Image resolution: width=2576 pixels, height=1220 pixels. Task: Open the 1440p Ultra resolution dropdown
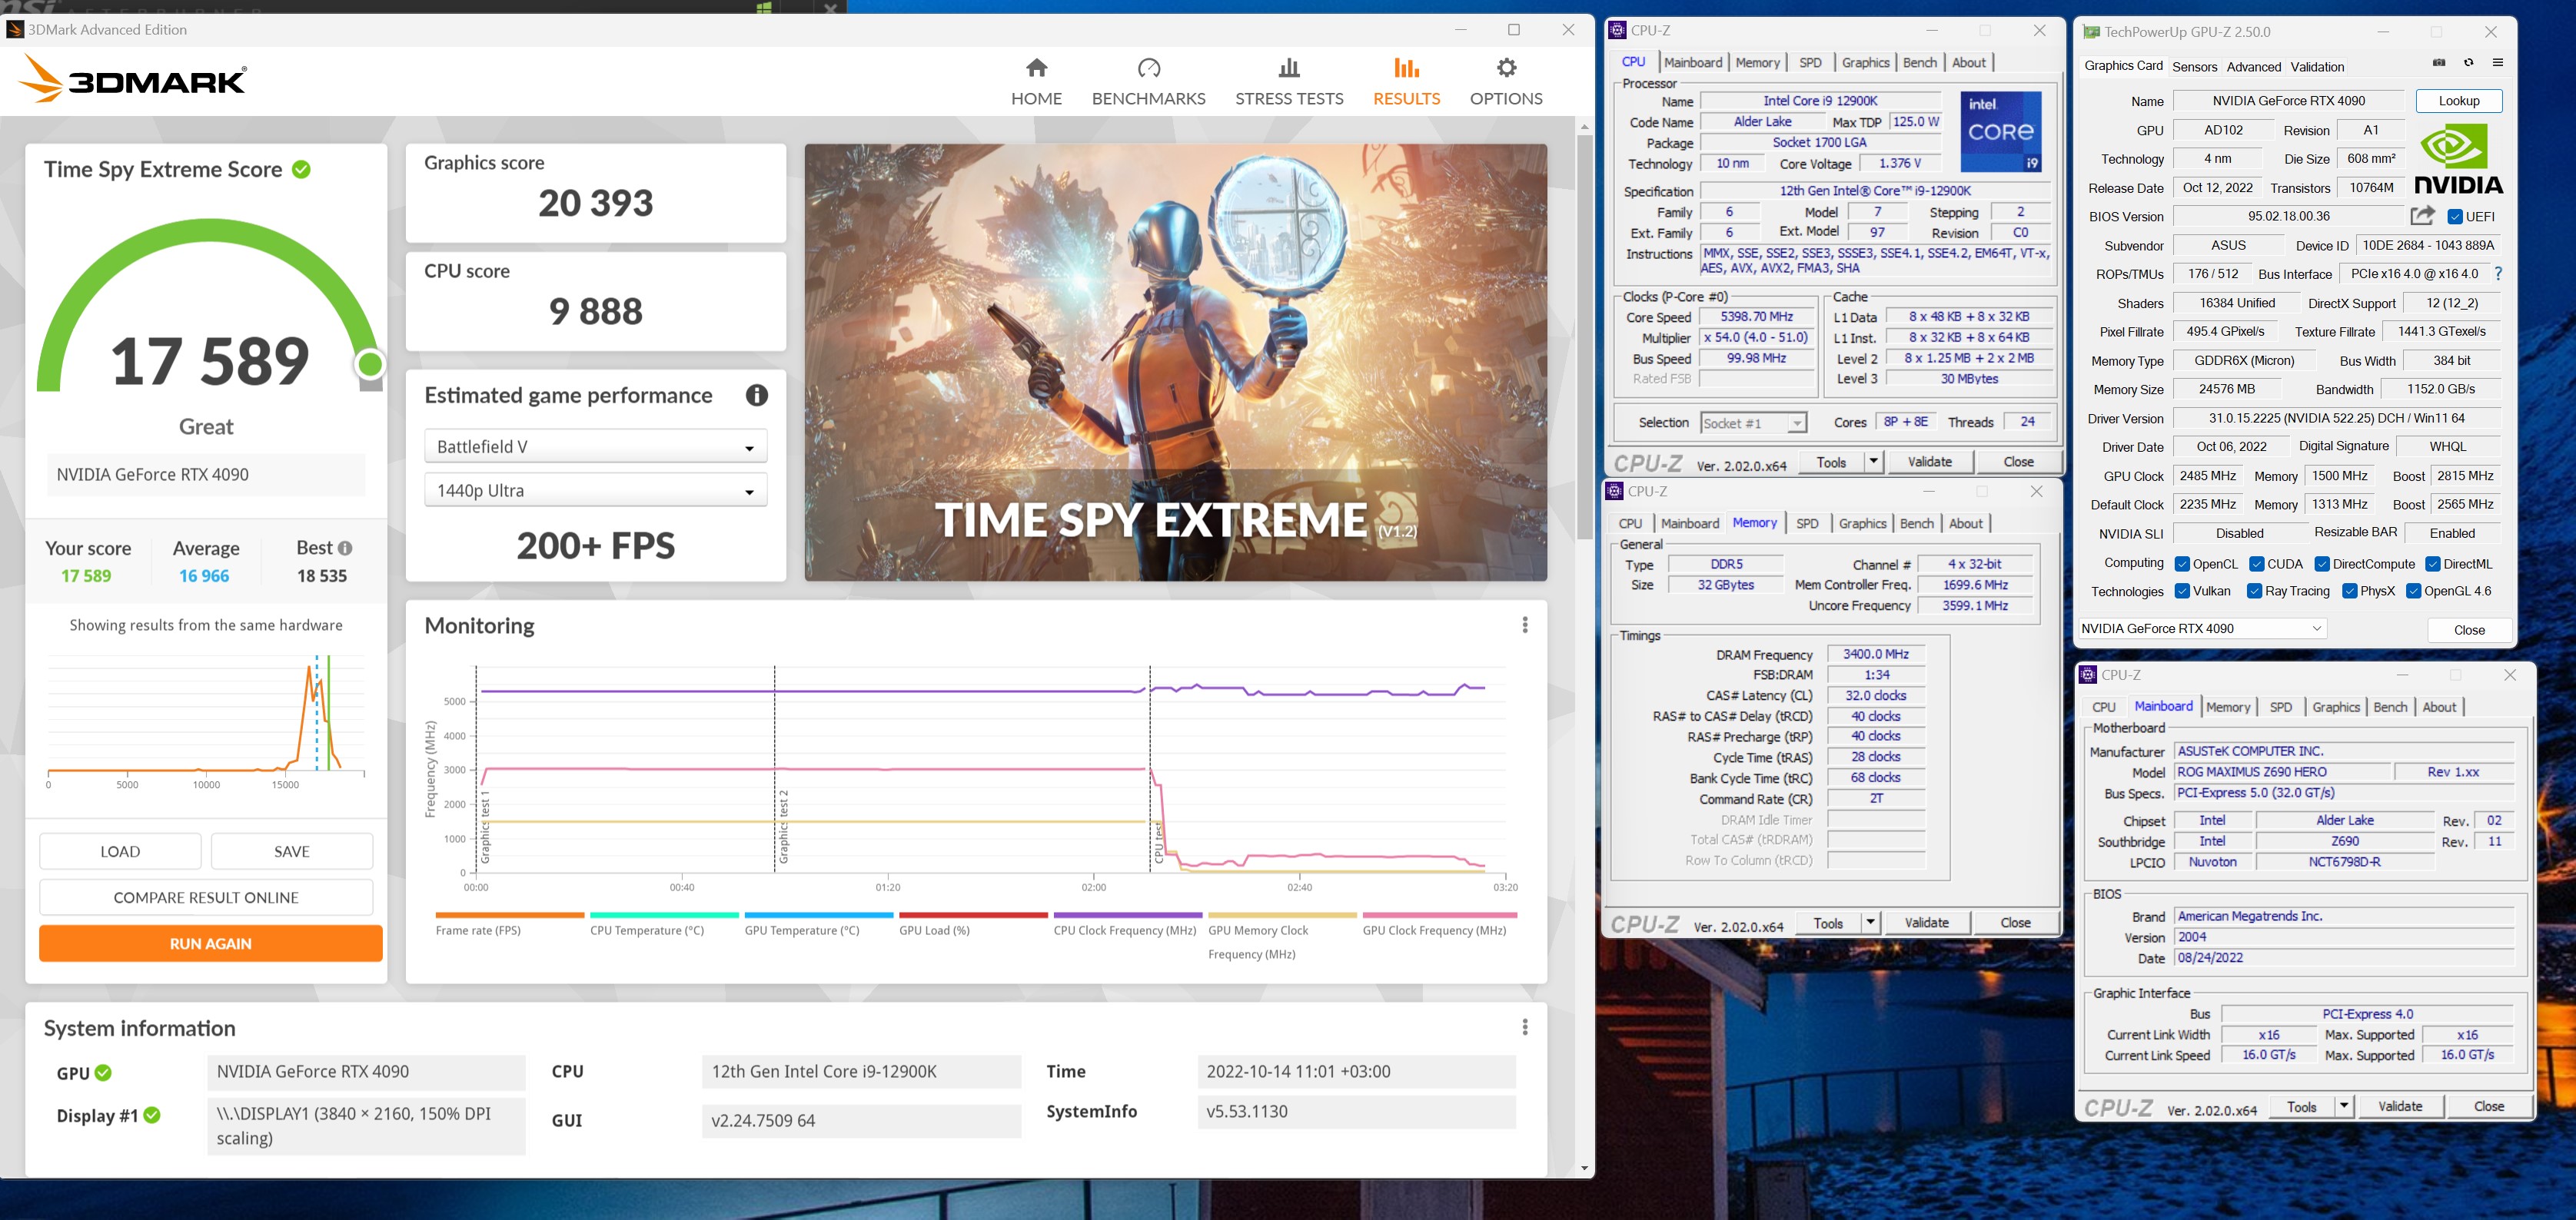595,491
